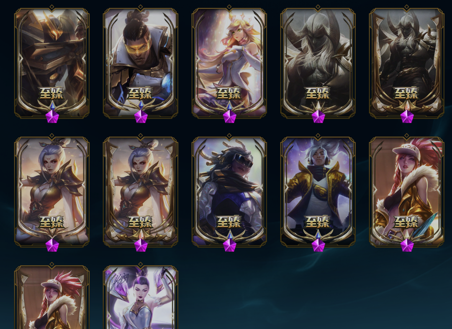Click 至臻 badge on gold jacket man card
The height and width of the screenshot is (329, 452).
coord(317,222)
